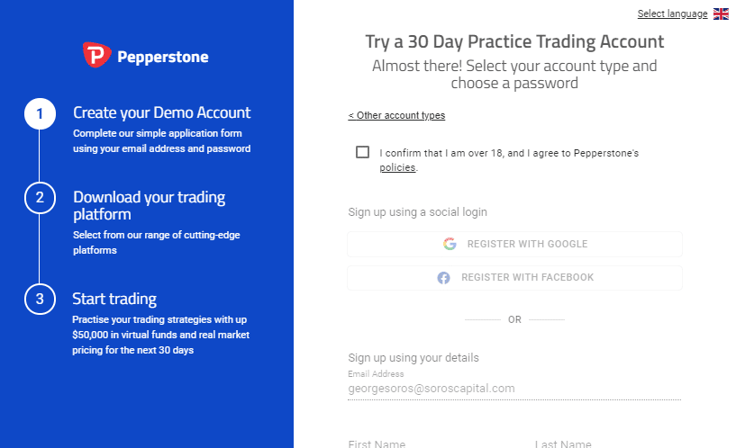This screenshot has height=448, width=736.
Task: Click the UK flag language icon
Action: tap(721, 14)
